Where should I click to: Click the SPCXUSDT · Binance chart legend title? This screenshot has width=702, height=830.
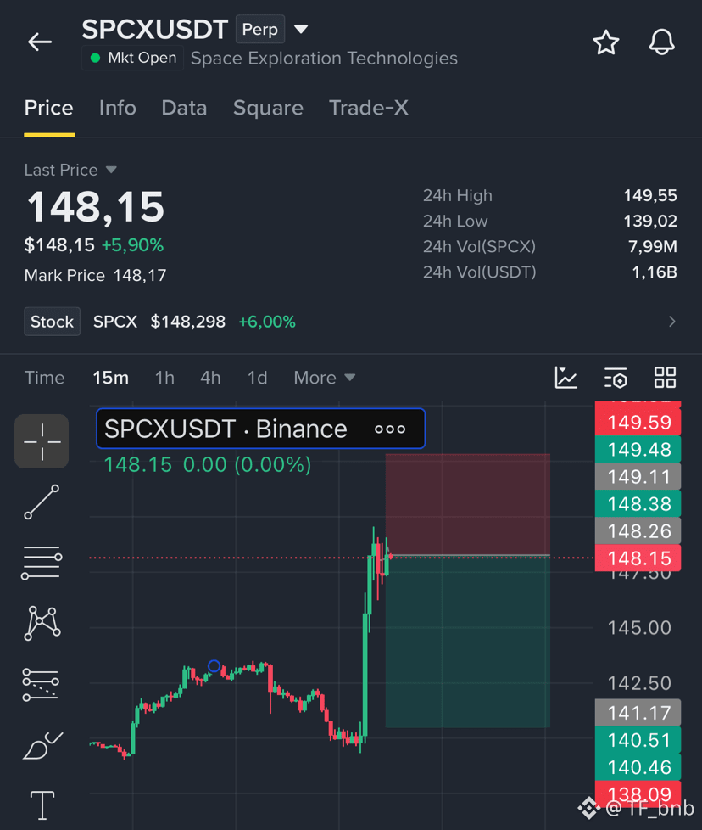226,429
